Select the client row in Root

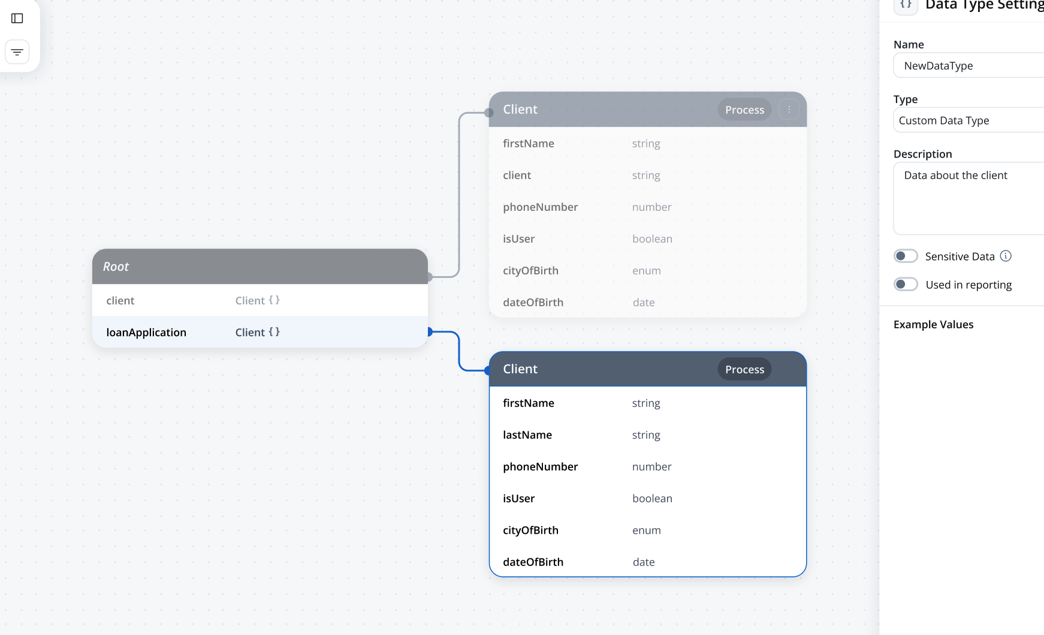pyautogui.click(x=260, y=300)
